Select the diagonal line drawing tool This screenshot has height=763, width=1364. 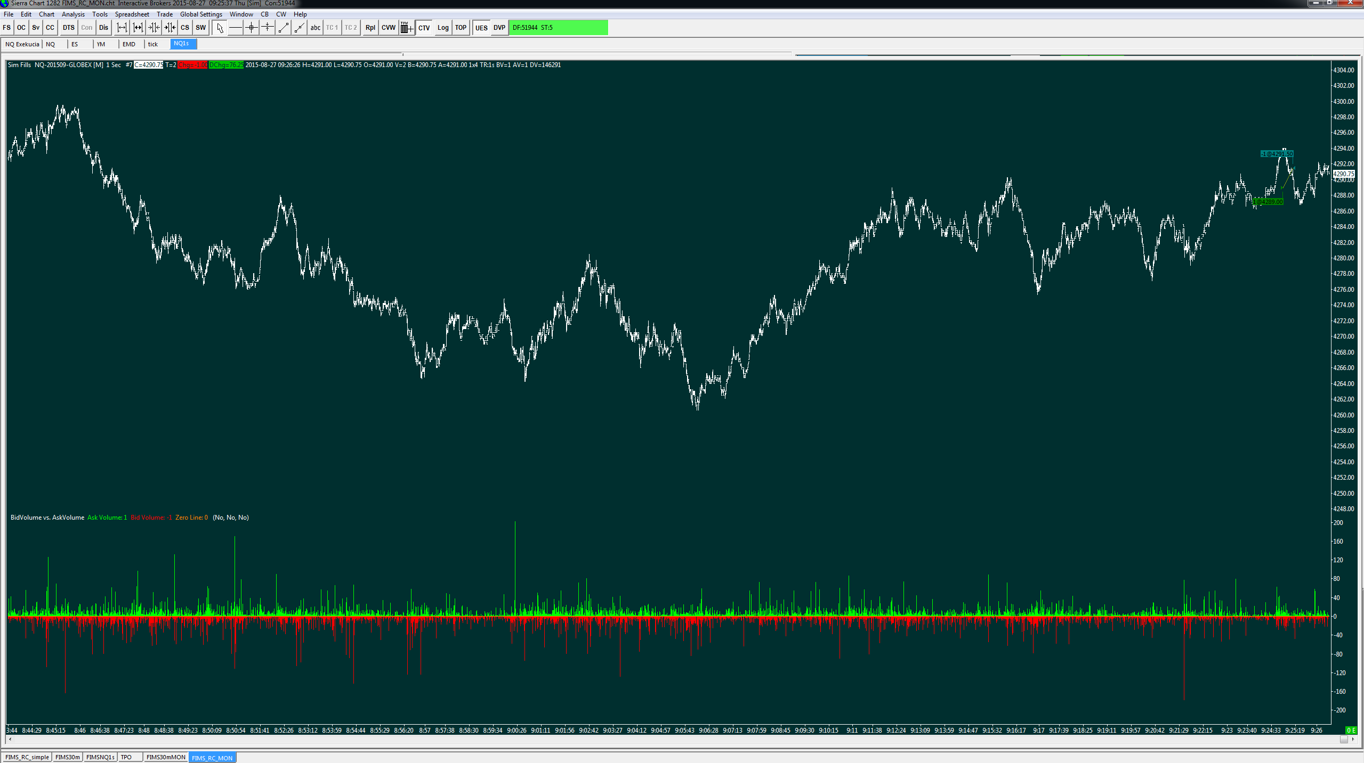tap(283, 28)
